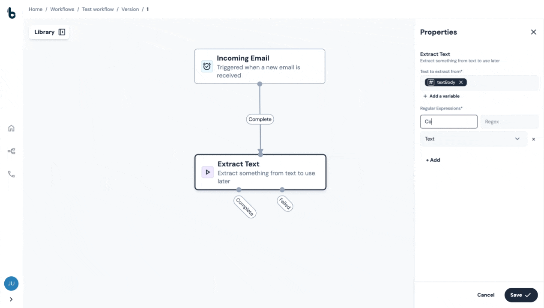Click the Text to extract from field
This screenshot has height=308, width=544.
[x=479, y=83]
